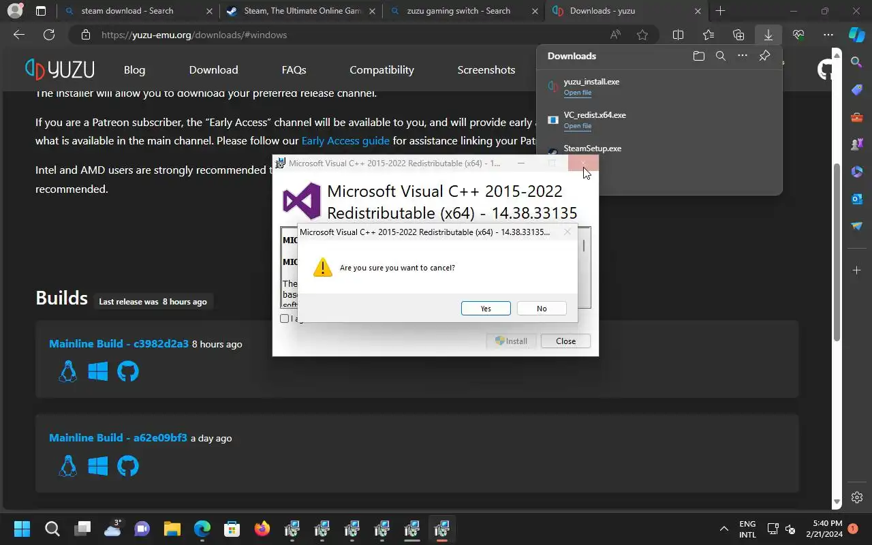
Task: Click Open file under VC_redist.x64.exe
Action: [578, 126]
